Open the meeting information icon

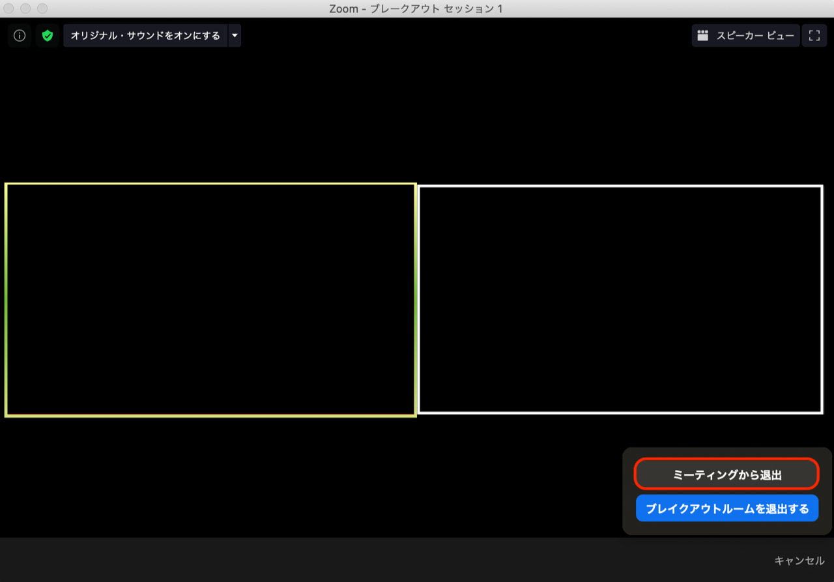pos(20,36)
